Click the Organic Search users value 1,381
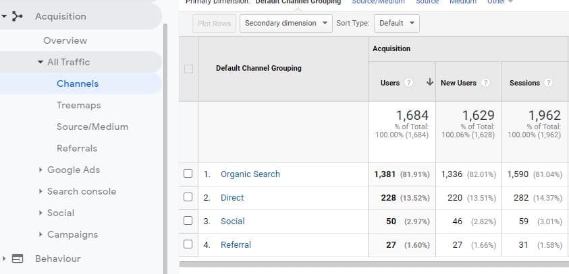Viewport: 569px width, 274px height. pyautogui.click(x=385, y=174)
